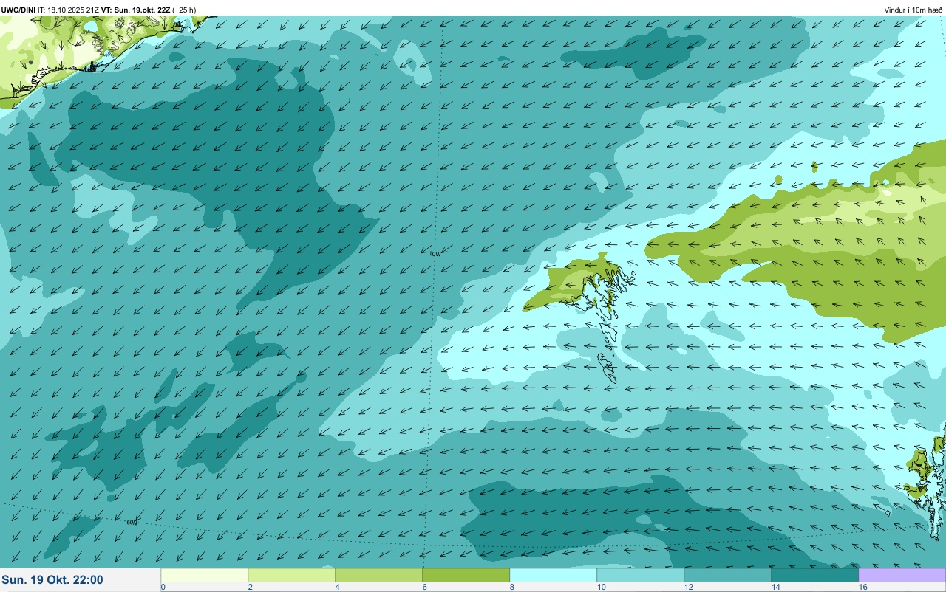The height and width of the screenshot is (592, 946).
Task: Click the pale yellow 0–2 legend swatch
Action: click(x=204, y=575)
